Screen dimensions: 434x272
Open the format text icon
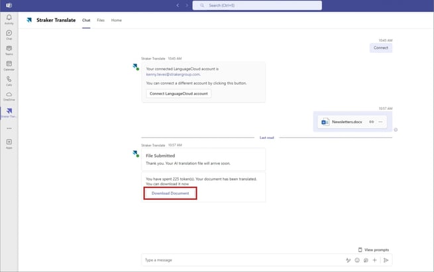tap(349, 260)
